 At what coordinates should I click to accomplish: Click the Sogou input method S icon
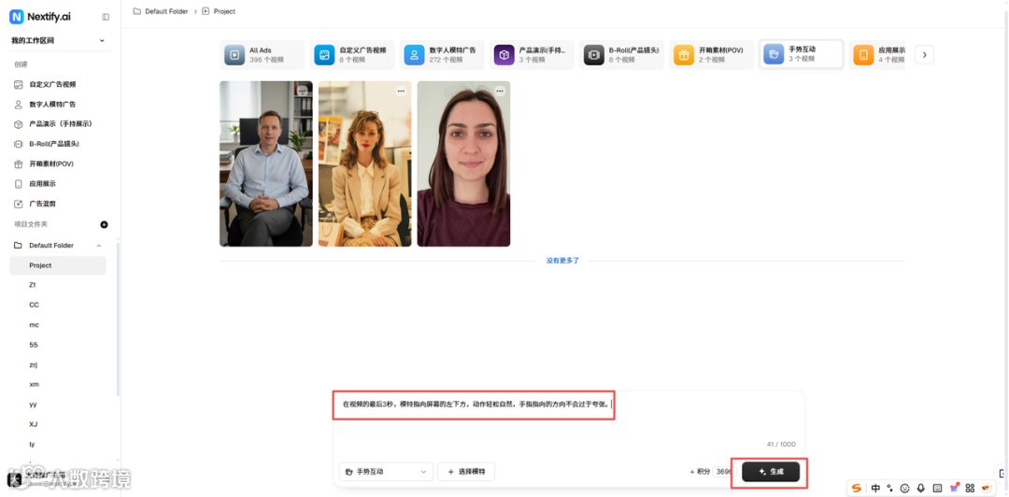pos(857,488)
